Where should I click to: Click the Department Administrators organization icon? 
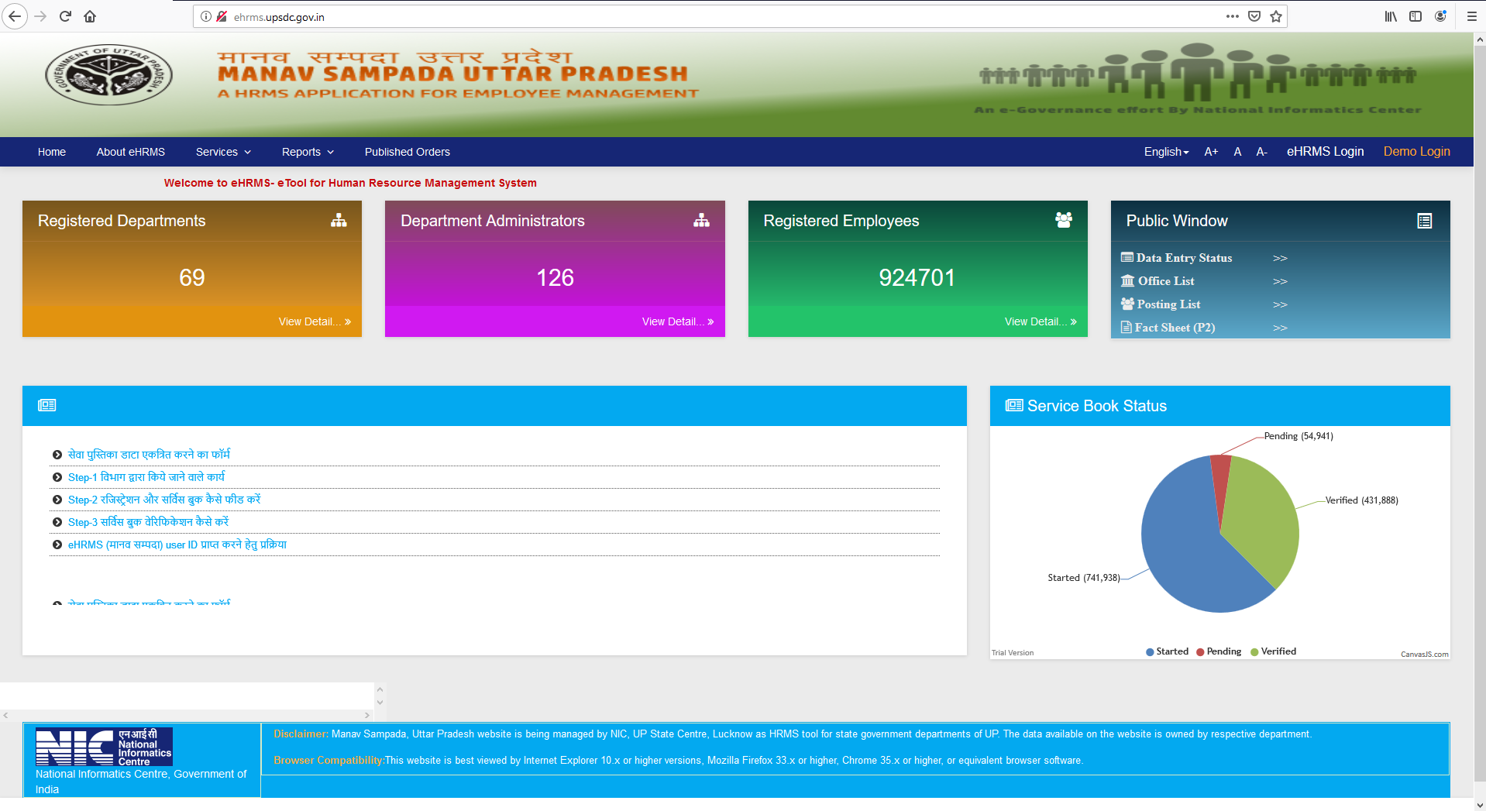[x=701, y=220]
